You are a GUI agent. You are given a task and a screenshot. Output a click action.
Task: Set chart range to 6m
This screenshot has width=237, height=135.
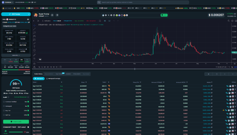pos(45,67)
